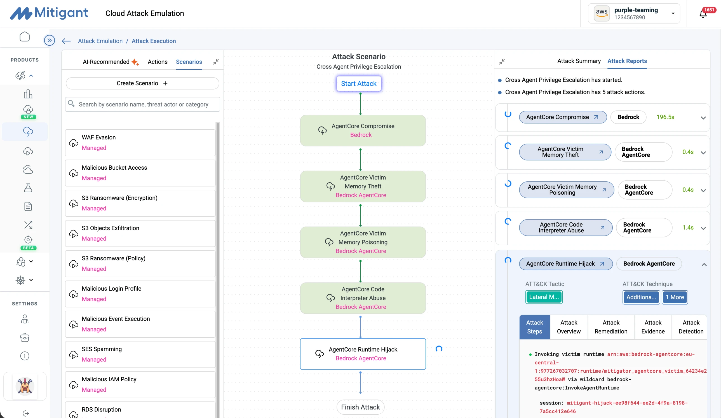
Task: Open the user settings icon
Action: 25,319
